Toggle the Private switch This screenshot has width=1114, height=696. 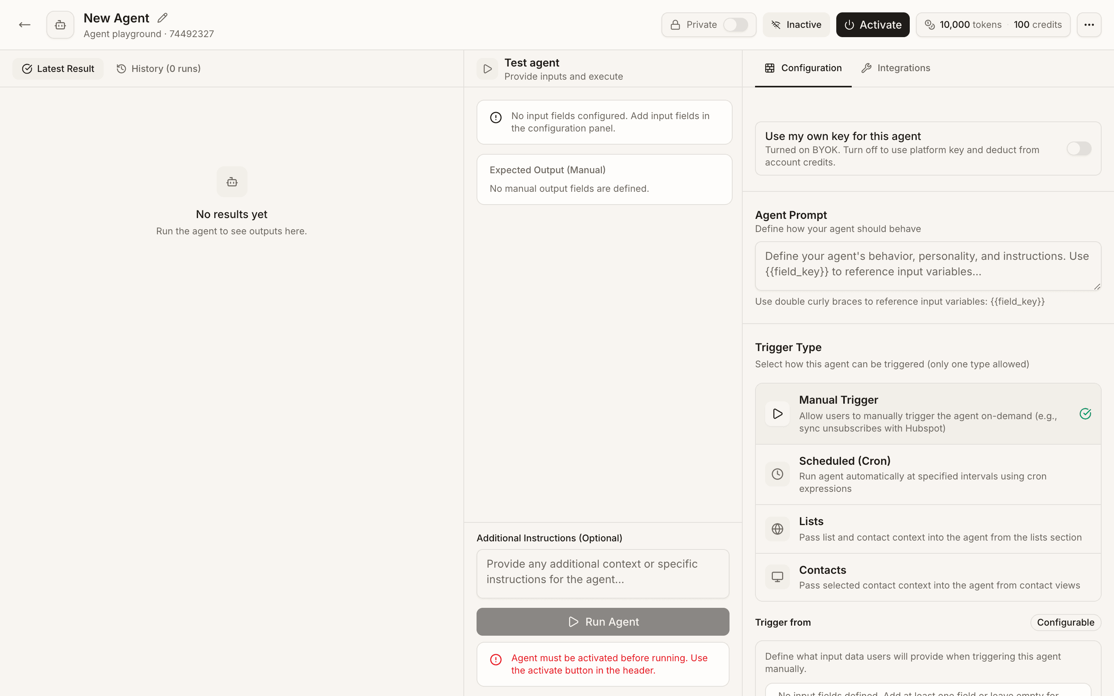coord(735,25)
